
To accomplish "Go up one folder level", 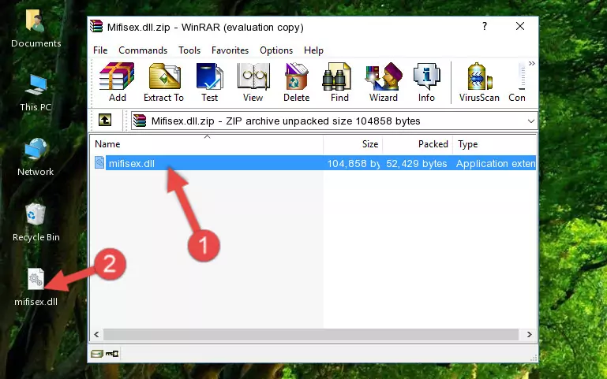I will point(105,120).
